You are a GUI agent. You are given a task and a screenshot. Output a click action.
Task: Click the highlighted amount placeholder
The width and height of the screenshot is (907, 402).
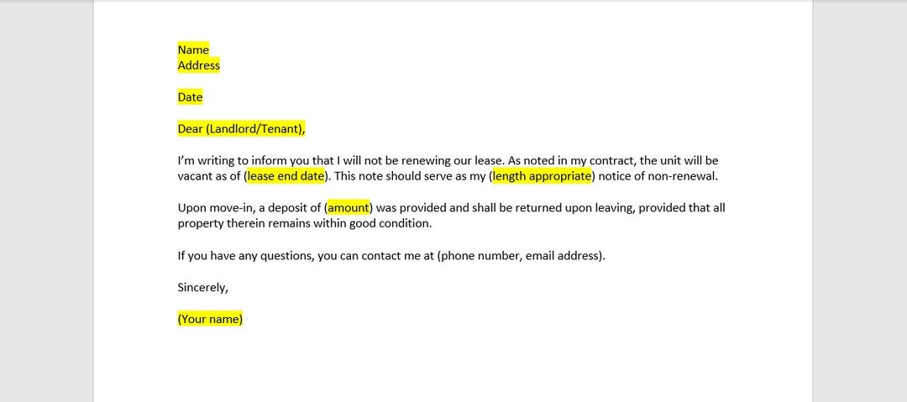(x=349, y=207)
